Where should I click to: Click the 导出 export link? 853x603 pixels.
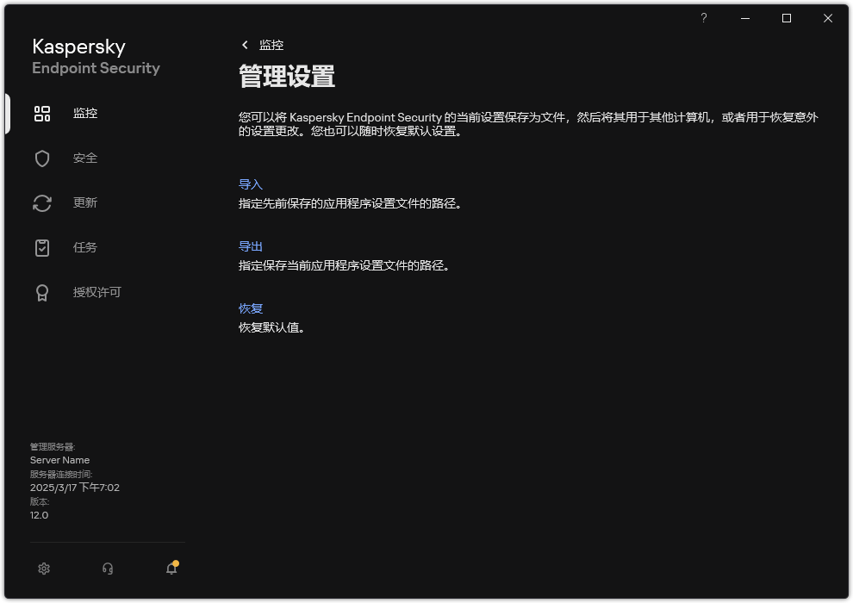[x=252, y=246]
